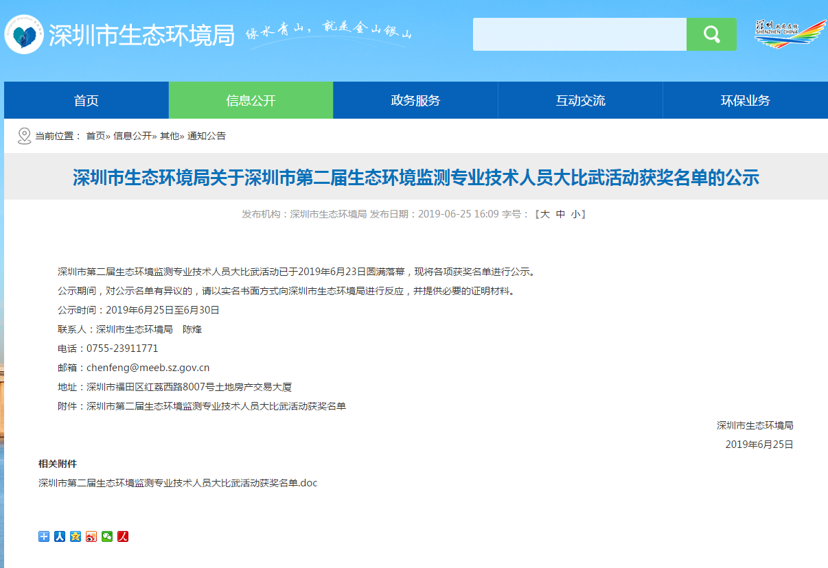
Task: Open the 政务服务 menu
Action: point(415,100)
